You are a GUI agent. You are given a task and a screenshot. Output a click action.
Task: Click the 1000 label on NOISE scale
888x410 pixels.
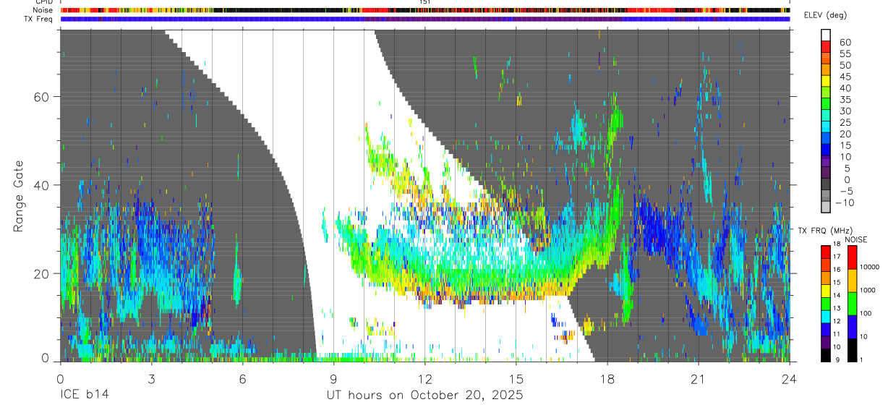point(868,291)
